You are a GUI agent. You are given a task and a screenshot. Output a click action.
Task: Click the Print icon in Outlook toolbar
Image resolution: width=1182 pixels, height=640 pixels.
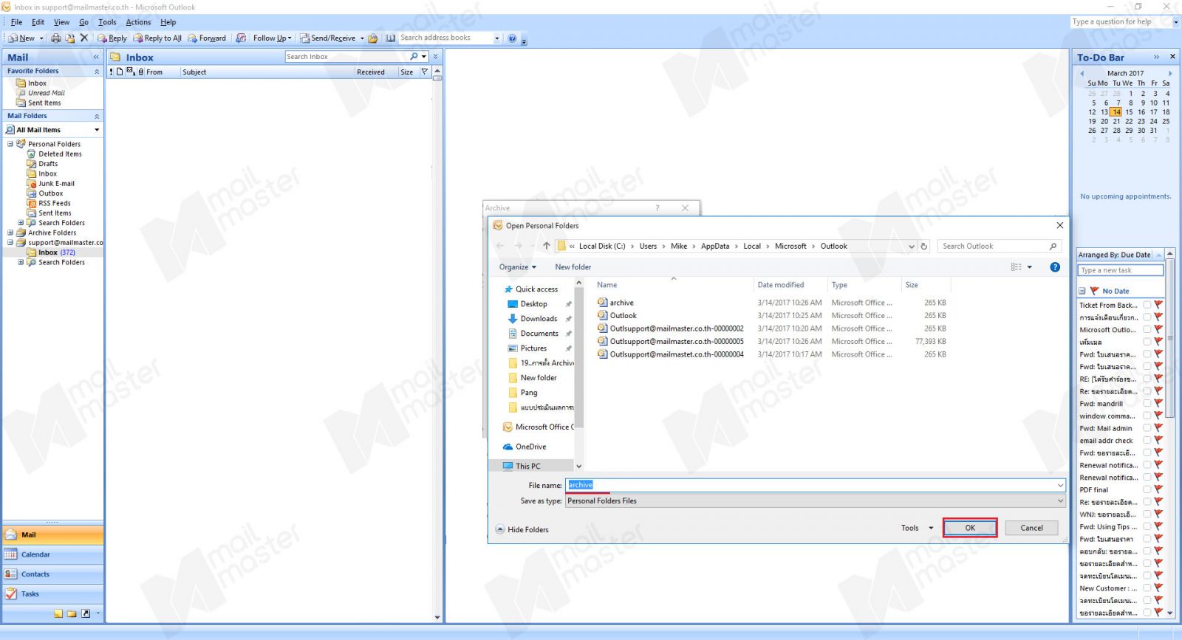click(55, 38)
